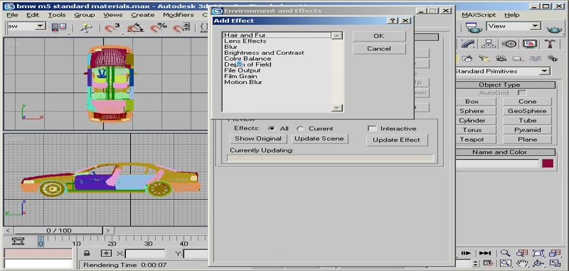Open the Help menu
Viewport: 569px width, 271px height.
coord(511,15)
